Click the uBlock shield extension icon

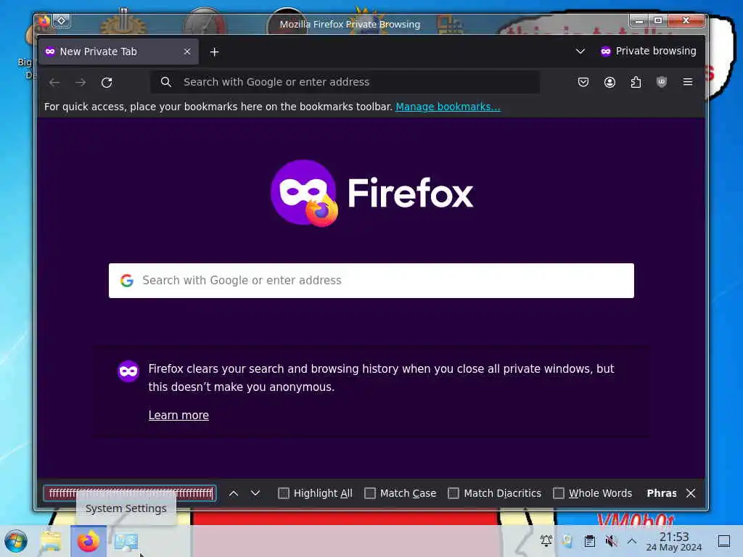662,82
